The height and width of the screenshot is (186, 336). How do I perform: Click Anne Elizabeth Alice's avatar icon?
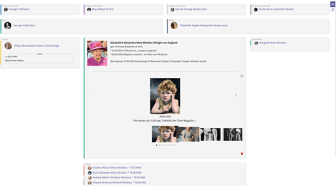(90, 173)
